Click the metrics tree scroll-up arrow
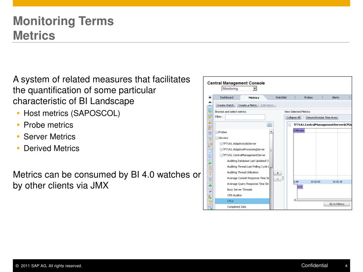 [271, 131]
